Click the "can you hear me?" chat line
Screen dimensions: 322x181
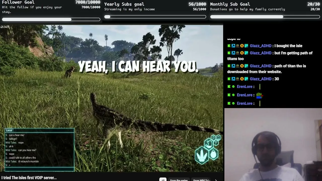pos(27,150)
